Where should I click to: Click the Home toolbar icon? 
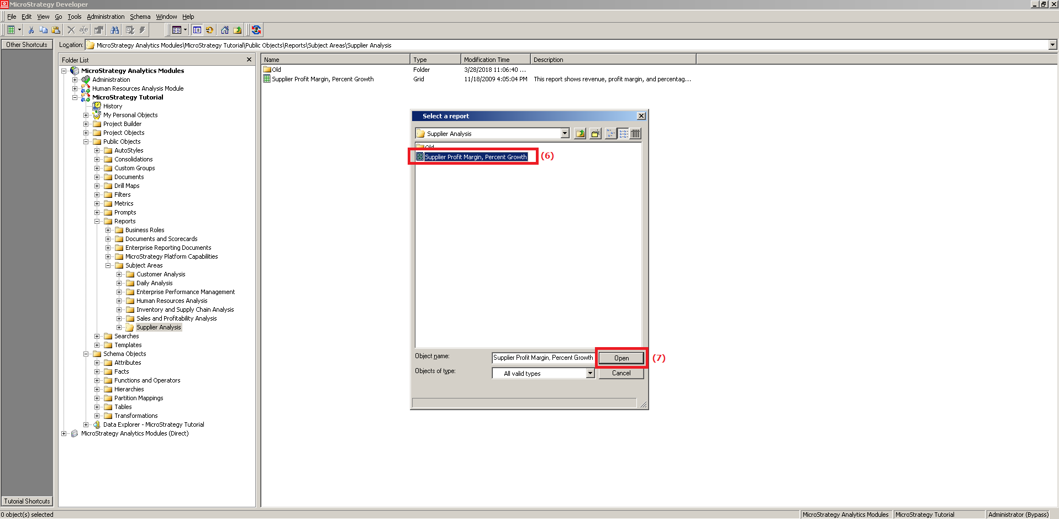(225, 30)
